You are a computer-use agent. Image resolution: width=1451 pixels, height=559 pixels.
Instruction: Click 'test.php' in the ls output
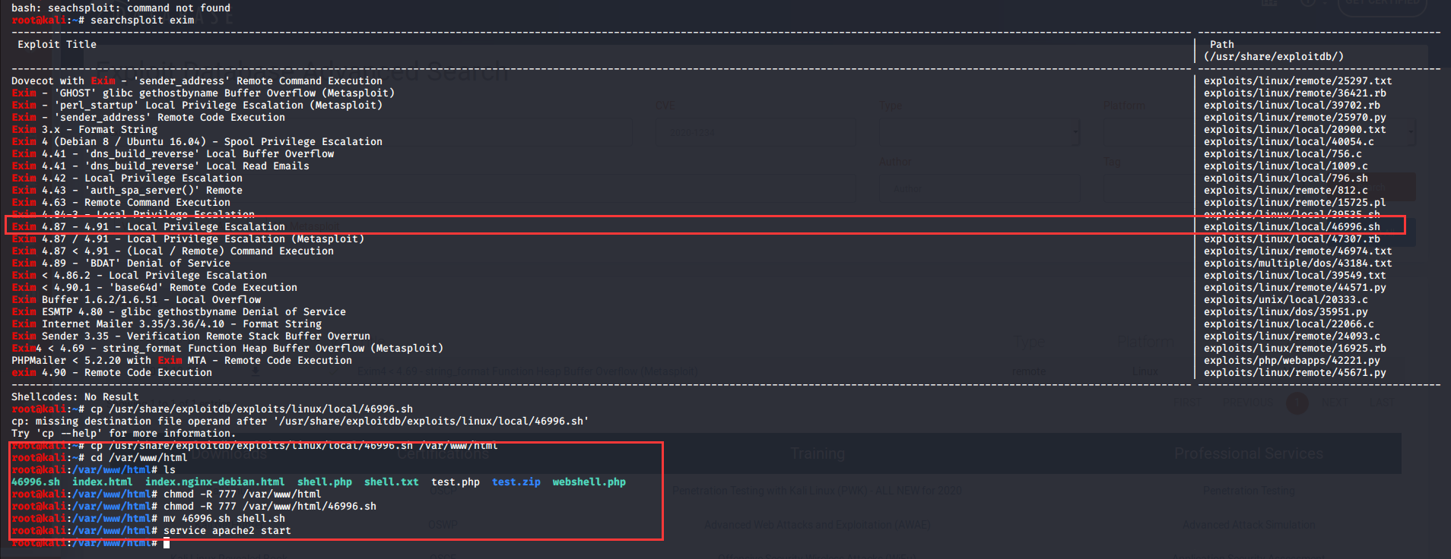click(x=456, y=482)
